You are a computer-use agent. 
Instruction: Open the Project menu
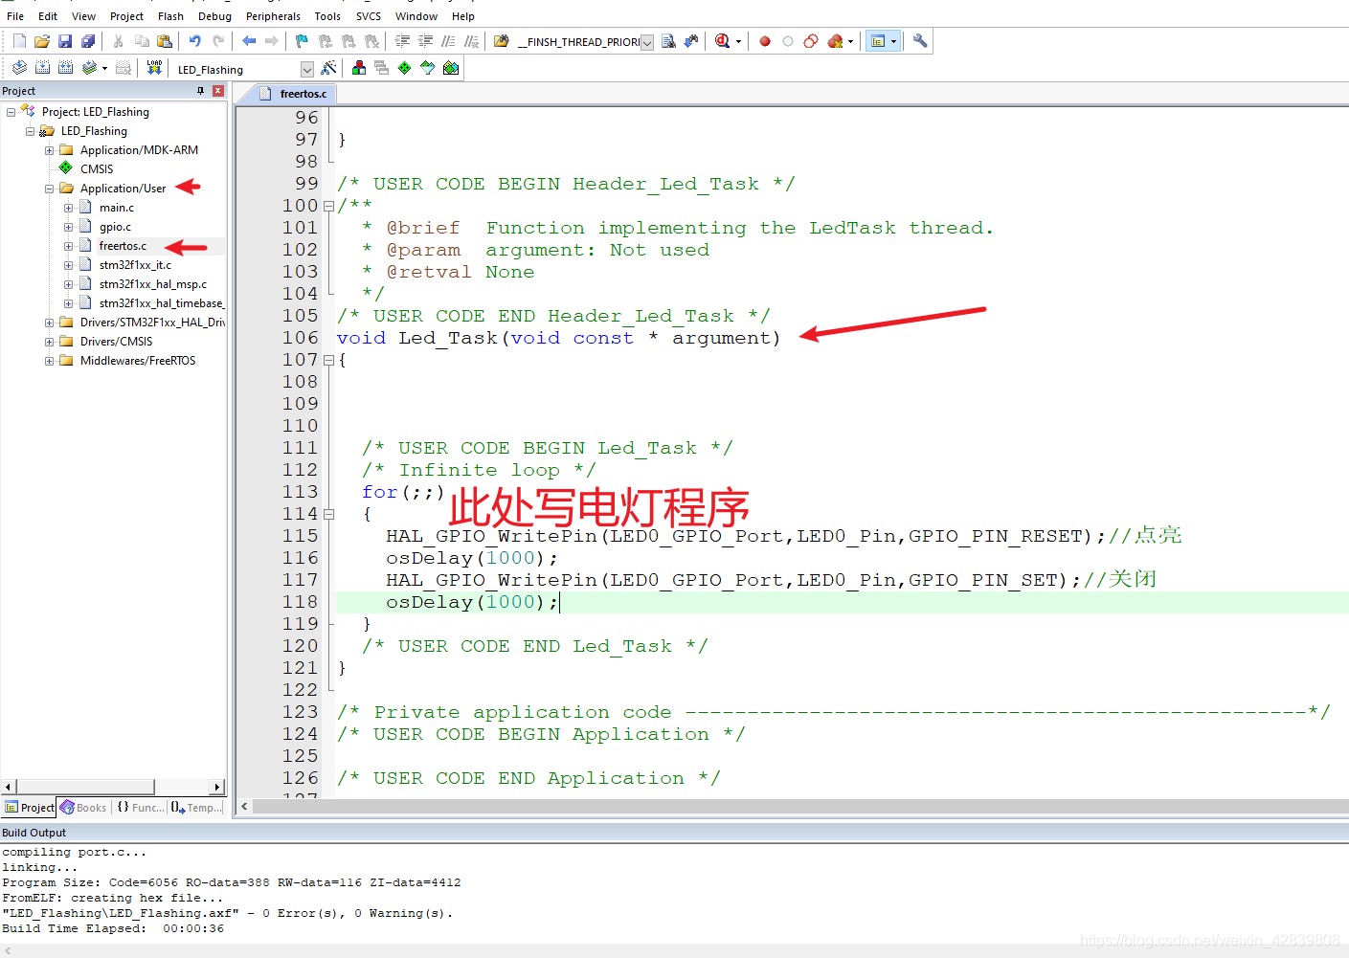click(x=126, y=16)
